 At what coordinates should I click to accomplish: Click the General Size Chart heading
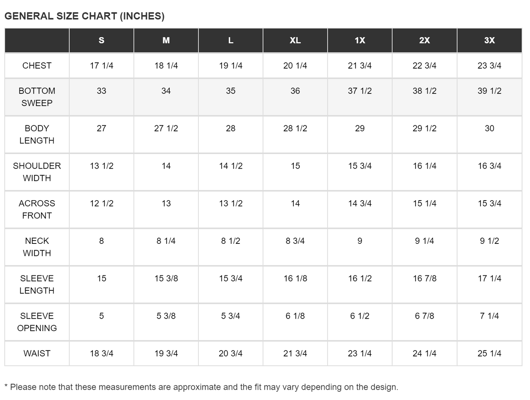click(x=84, y=16)
